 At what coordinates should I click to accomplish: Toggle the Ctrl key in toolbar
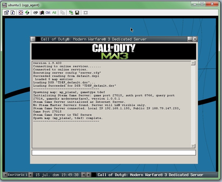(48, 13)
